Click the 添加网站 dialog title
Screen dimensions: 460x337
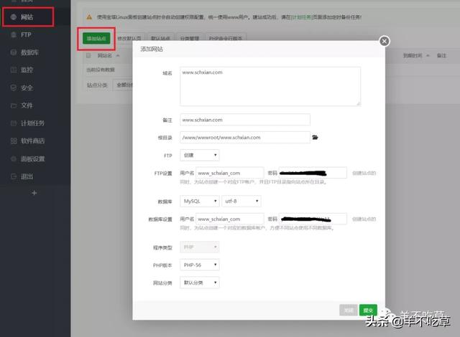click(x=152, y=49)
